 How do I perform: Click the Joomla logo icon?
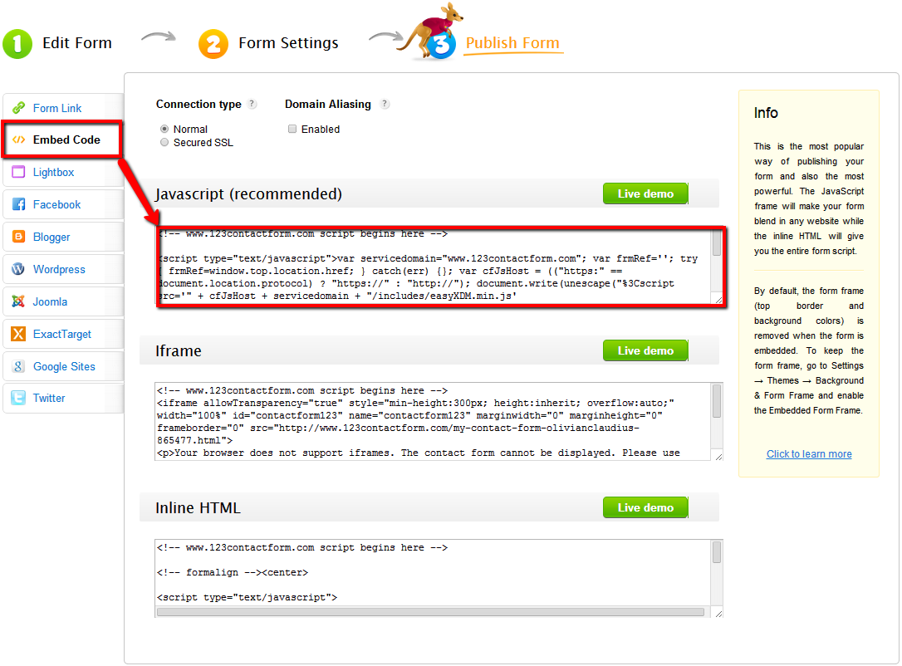[18, 301]
